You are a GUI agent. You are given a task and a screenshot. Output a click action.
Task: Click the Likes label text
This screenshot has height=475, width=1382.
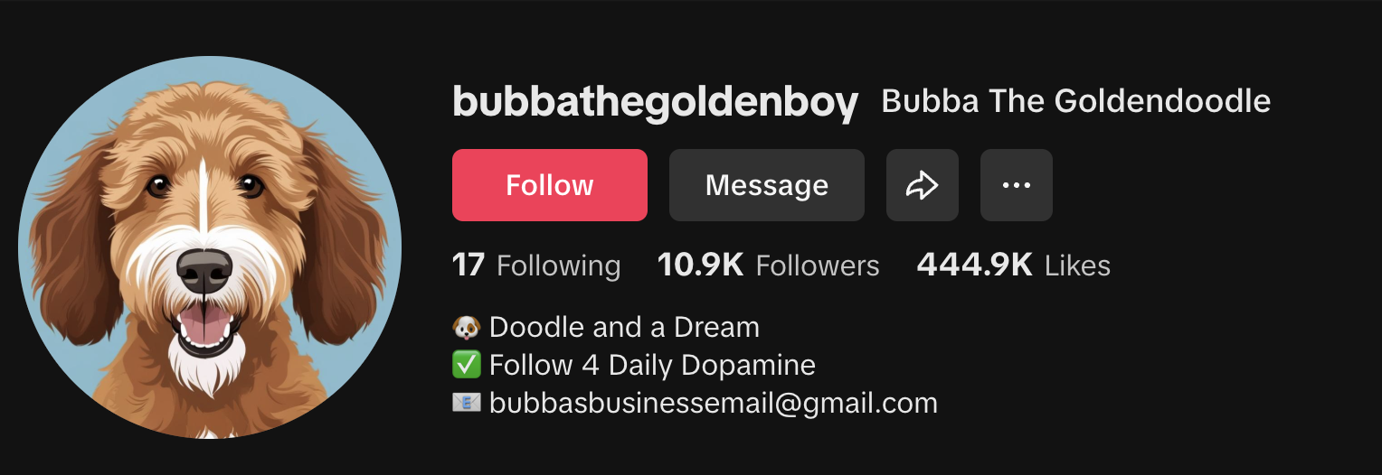1077,265
